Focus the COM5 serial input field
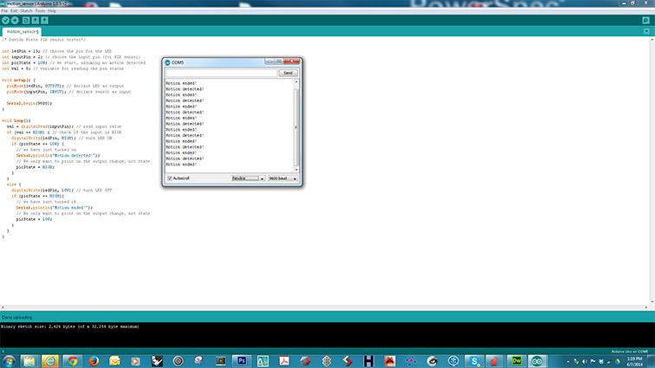This screenshot has width=655, height=368. [x=222, y=73]
